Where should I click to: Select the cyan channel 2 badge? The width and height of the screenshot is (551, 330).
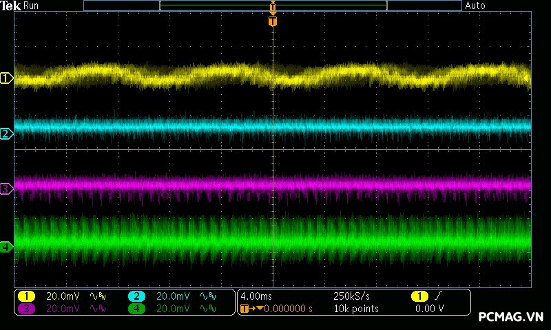[x=137, y=296]
